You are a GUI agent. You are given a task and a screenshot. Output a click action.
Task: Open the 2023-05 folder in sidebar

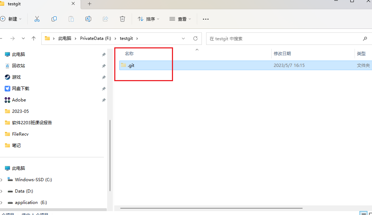pyautogui.click(x=20, y=111)
